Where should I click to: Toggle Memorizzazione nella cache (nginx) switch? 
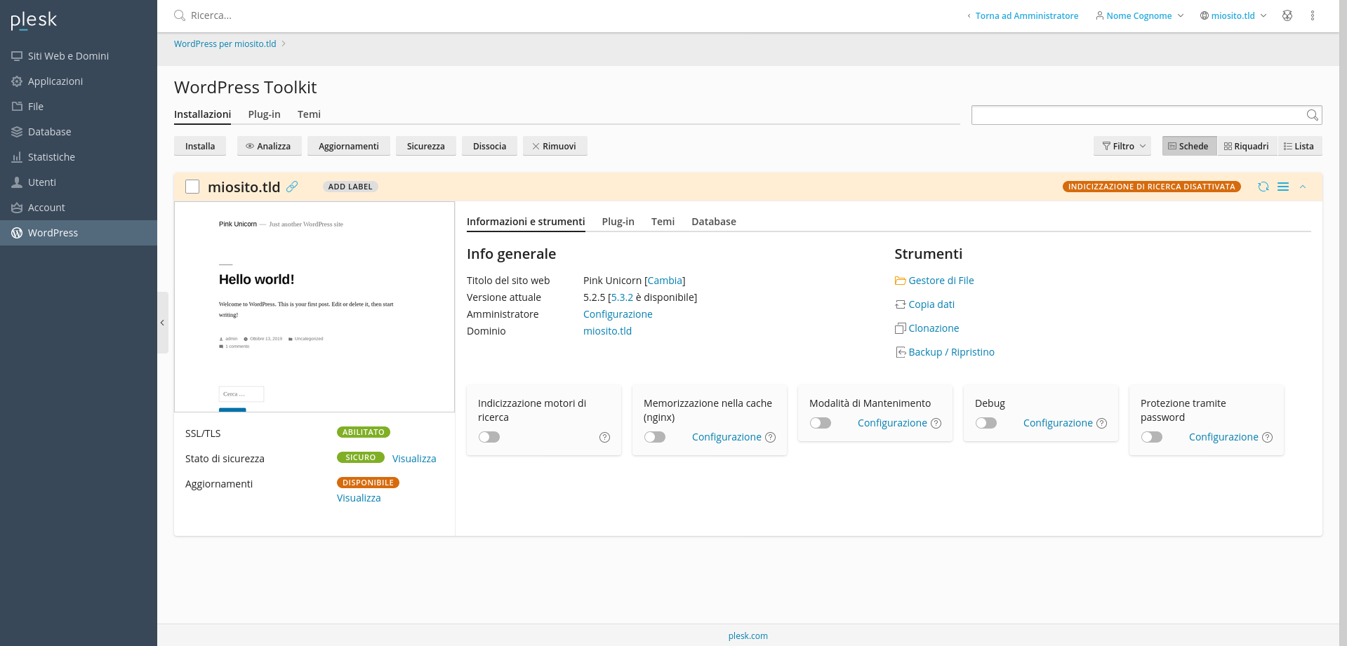[x=655, y=437]
